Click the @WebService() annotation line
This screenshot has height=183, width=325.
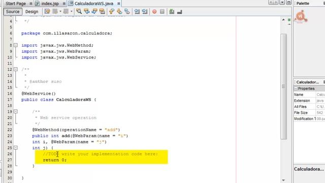[x=39, y=94]
